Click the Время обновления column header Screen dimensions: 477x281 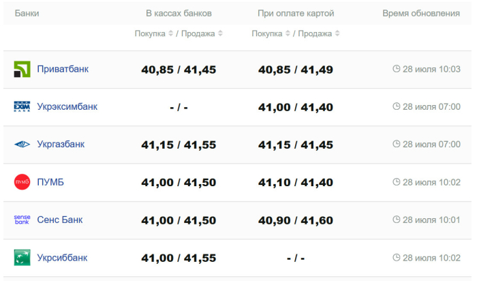[x=420, y=14]
